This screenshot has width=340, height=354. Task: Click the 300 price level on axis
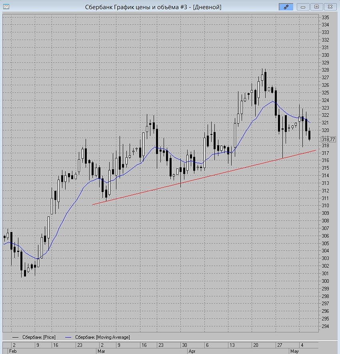325,281
